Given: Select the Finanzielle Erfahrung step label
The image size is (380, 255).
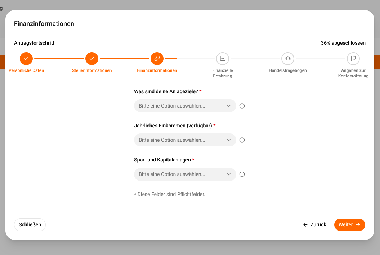Looking at the screenshot, I should click(223, 73).
